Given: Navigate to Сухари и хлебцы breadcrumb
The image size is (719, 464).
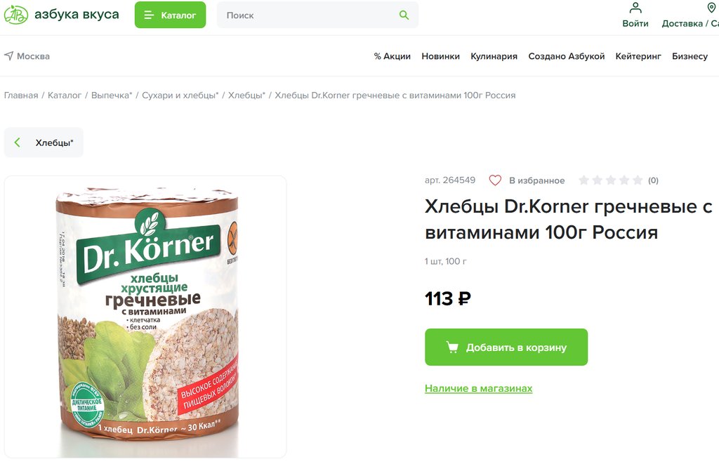Looking at the screenshot, I should coord(180,95).
